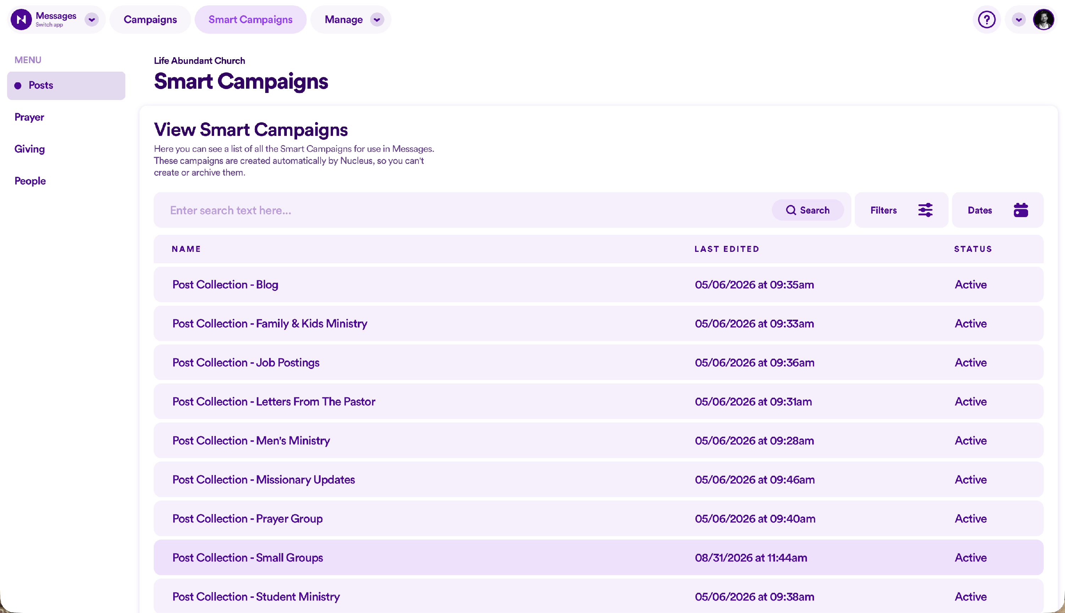Open Prayer in the side menu

(x=29, y=117)
